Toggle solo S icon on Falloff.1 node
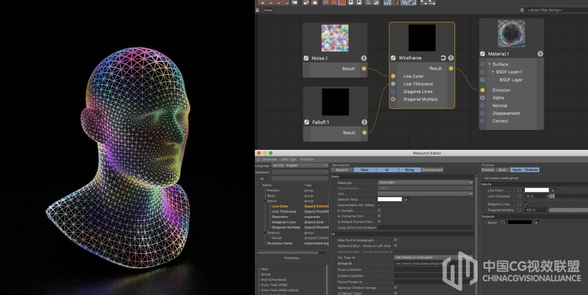Screen dimensions: 588x295 point(364,122)
